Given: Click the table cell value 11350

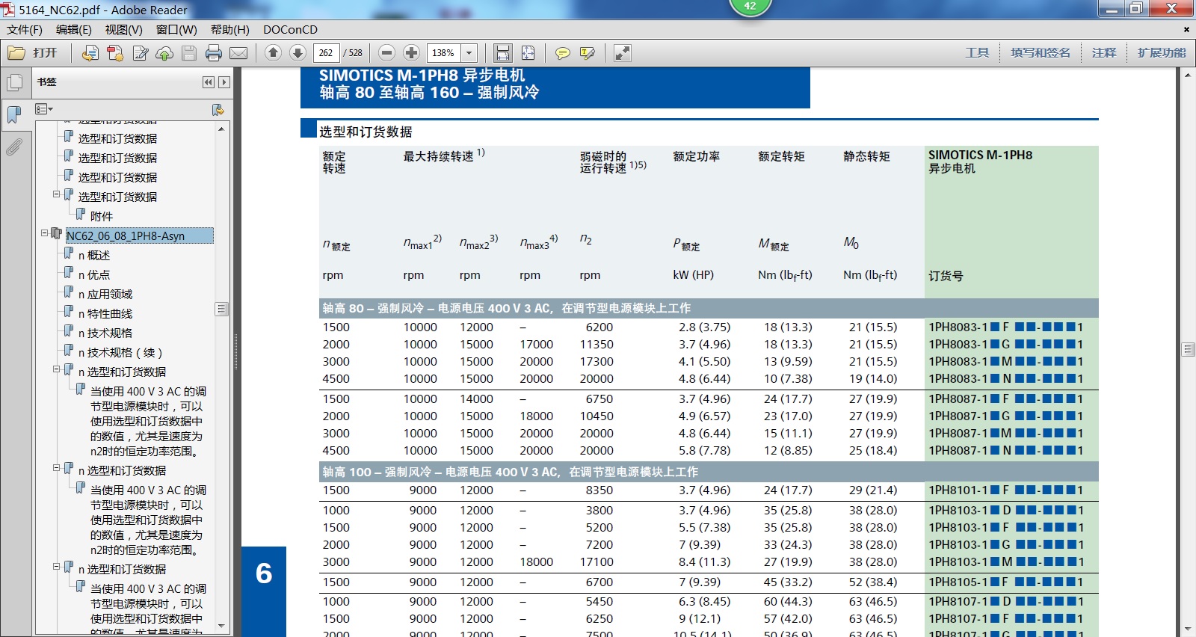Looking at the screenshot, I should [597, 345].
